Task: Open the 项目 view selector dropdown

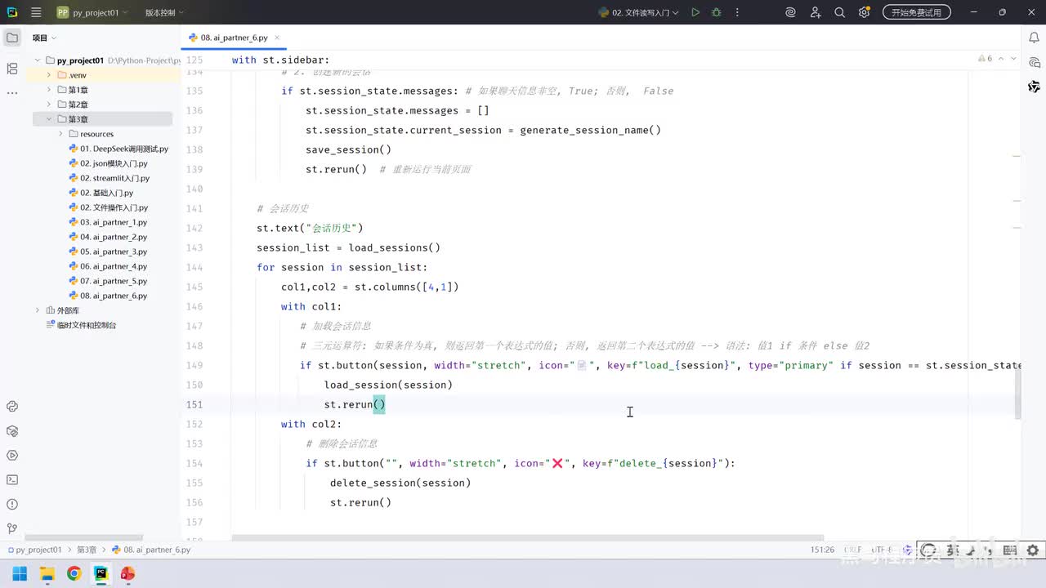Action: [x=44, y=38]
